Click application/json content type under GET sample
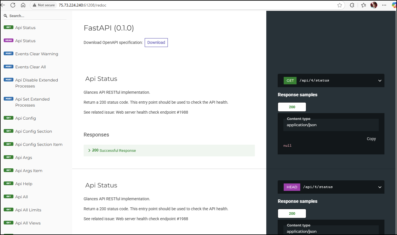Image resolution: width=397 pixels, height=235 pixels. tap(302, 125)
